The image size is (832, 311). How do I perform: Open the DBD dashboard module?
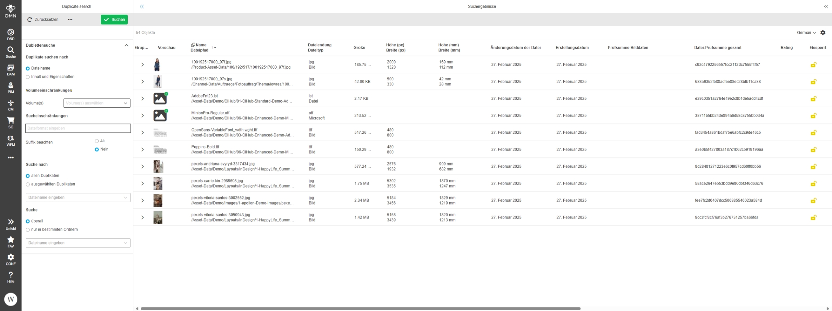tap(11, 35)
